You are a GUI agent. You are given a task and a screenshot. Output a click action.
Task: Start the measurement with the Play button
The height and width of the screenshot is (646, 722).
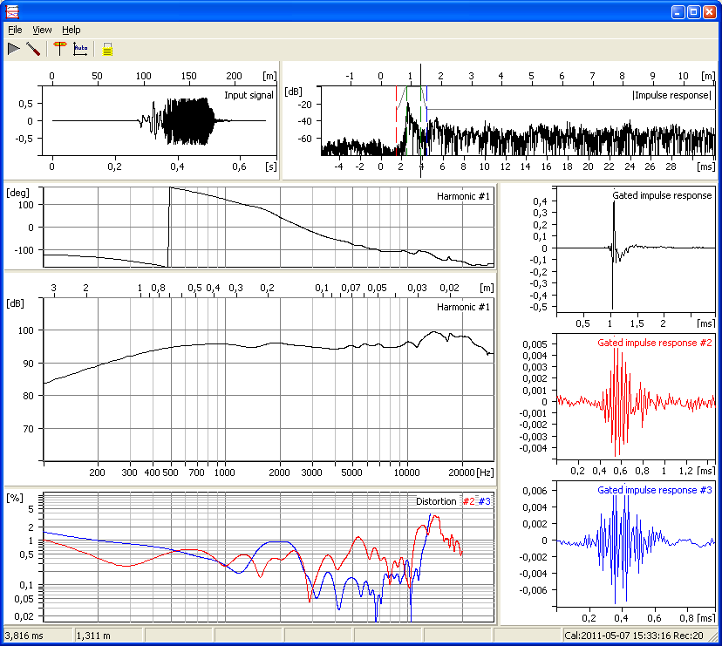(13, 49)
